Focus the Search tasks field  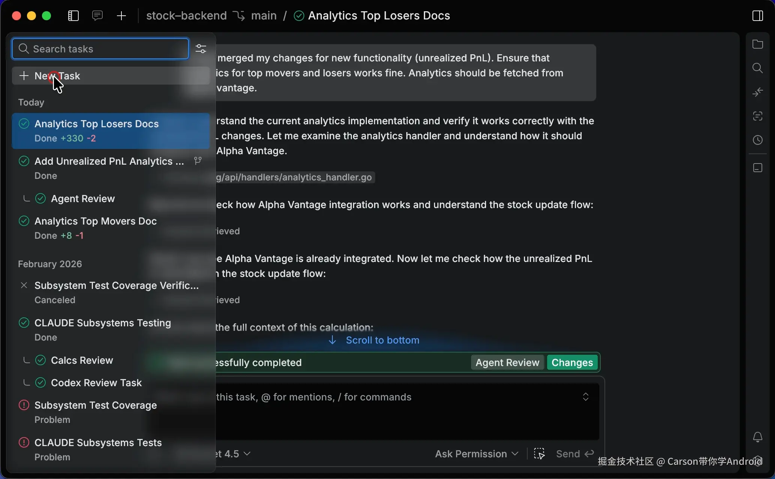[x=100, y=49]
